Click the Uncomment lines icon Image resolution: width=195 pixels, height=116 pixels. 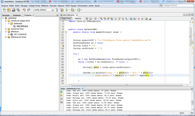[150, 19]
